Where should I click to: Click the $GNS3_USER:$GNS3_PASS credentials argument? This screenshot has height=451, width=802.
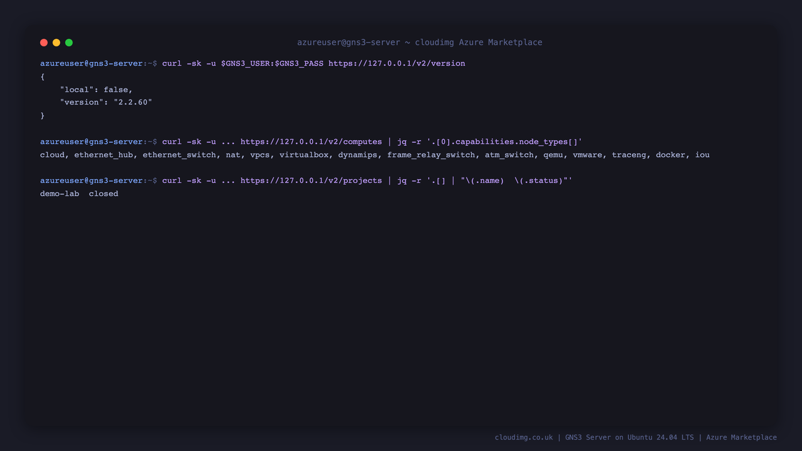[x=273, y=63]
